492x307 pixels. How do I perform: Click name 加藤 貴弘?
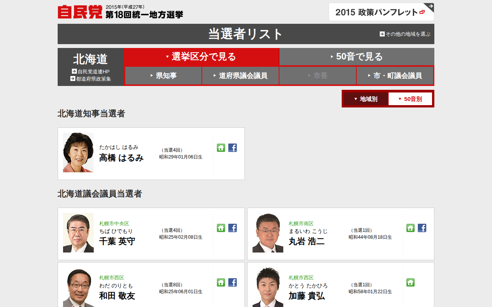[307, 296]
